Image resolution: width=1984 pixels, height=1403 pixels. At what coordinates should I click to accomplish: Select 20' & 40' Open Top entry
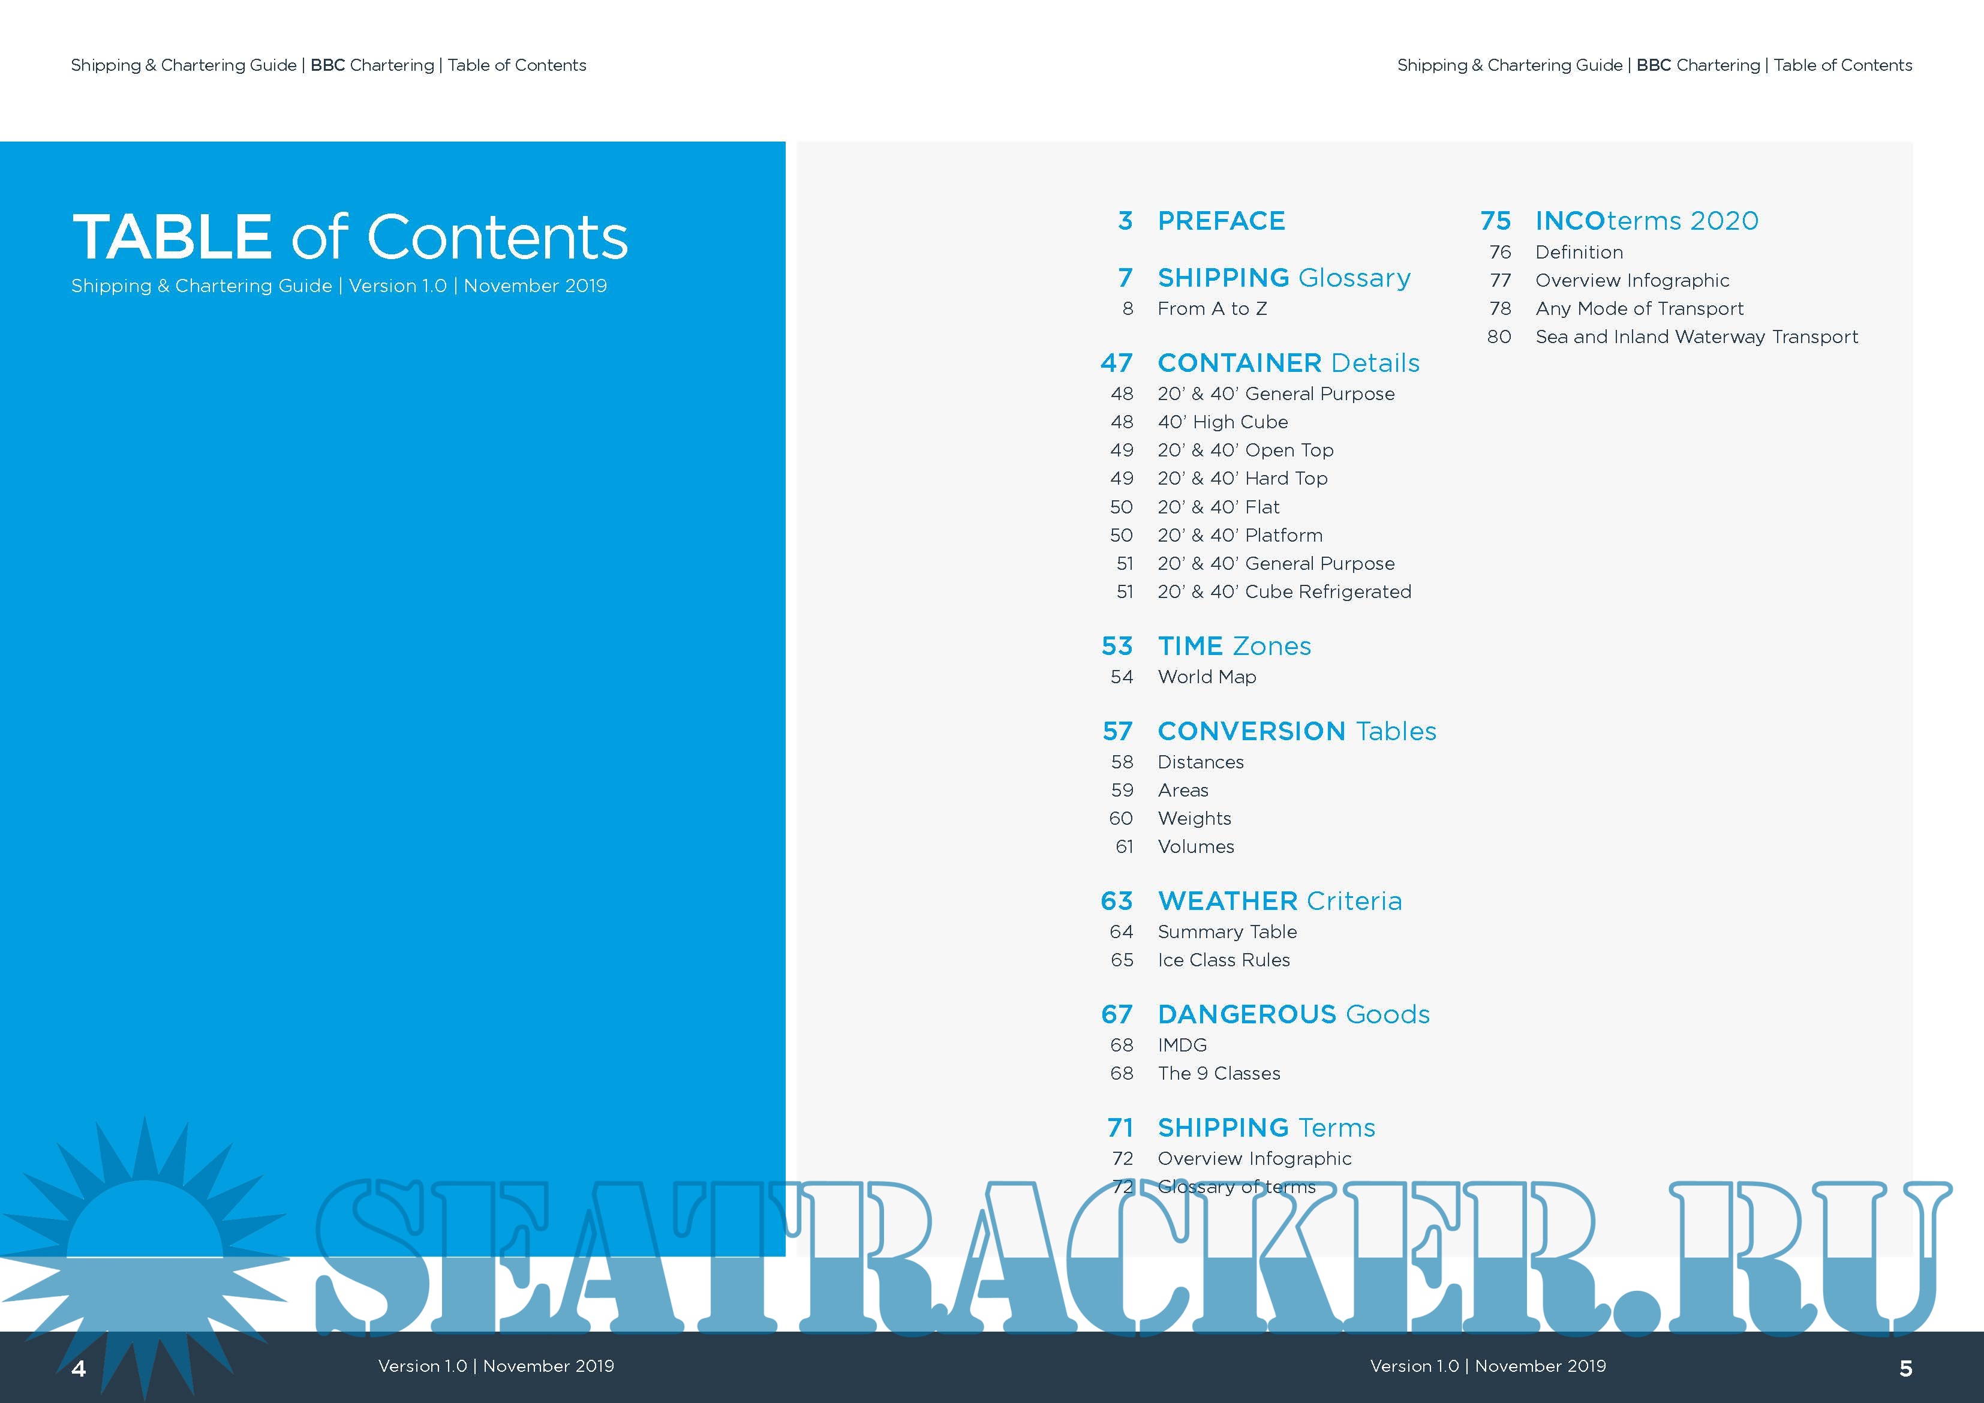(x=1245, y=450)
